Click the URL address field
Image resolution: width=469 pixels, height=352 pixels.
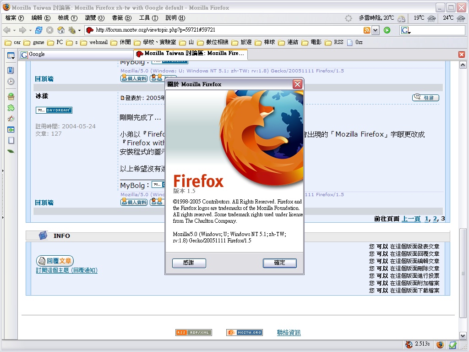(229, 30)
